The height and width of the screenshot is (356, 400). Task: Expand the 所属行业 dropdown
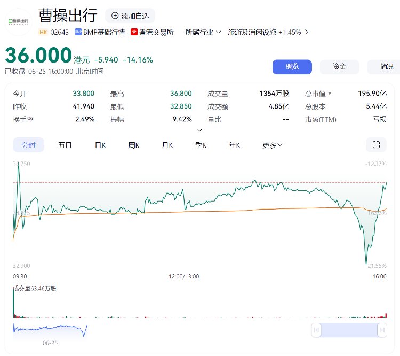[203, 32]
